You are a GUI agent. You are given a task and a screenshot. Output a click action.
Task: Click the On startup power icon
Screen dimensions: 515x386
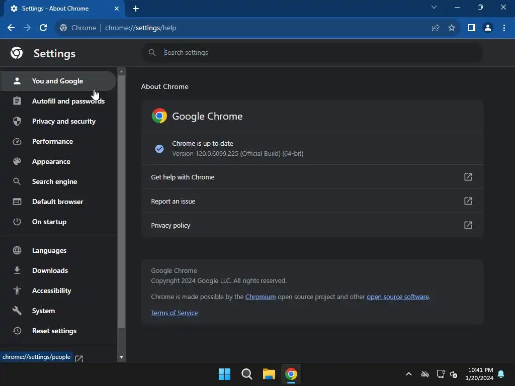click(x=17, y=222)
